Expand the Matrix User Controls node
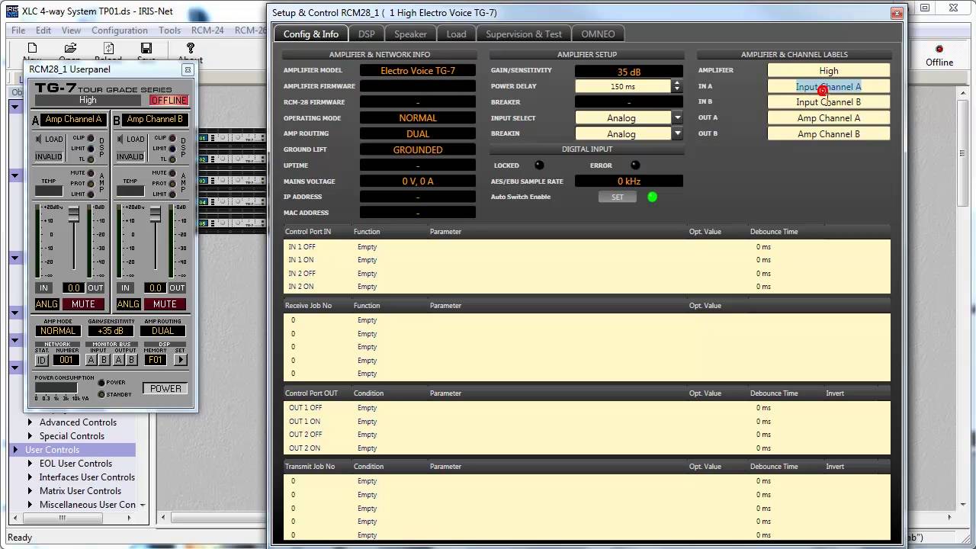 (x=30, y=491)
